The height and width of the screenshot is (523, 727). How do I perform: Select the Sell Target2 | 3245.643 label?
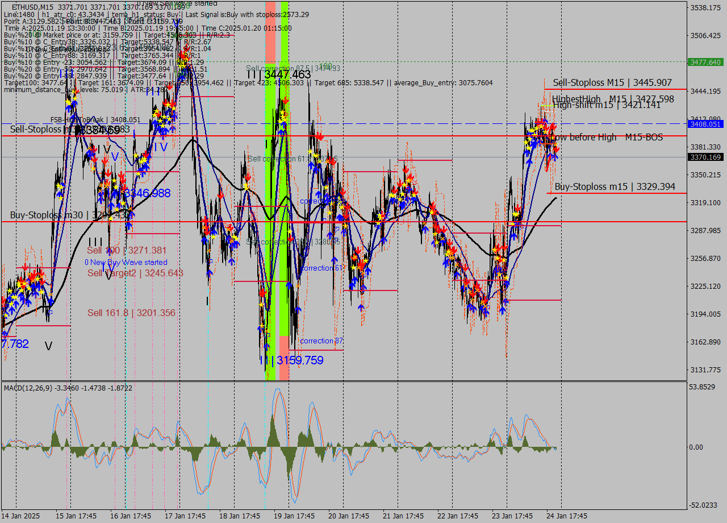point(135,273)
